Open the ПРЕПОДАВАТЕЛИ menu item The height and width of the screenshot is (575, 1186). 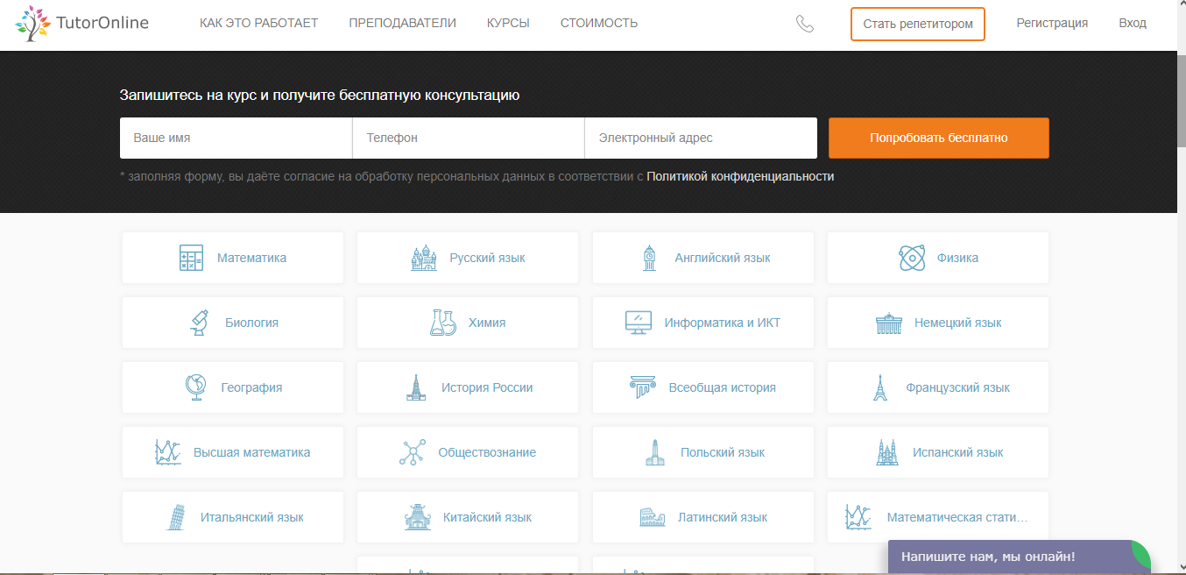pos(402,24)
